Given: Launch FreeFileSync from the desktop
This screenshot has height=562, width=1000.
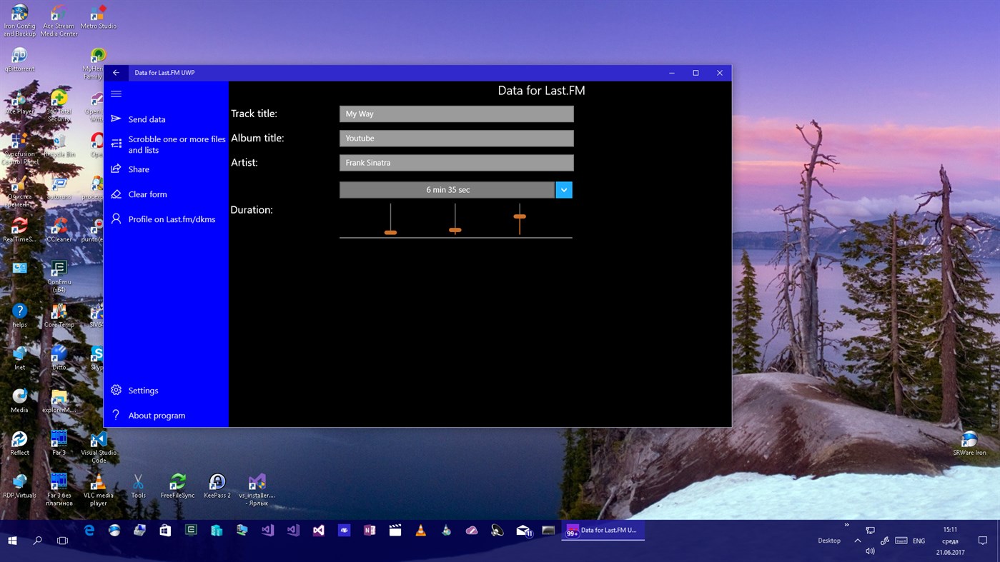Looking at the screenshot, I should tap(177, 486).
